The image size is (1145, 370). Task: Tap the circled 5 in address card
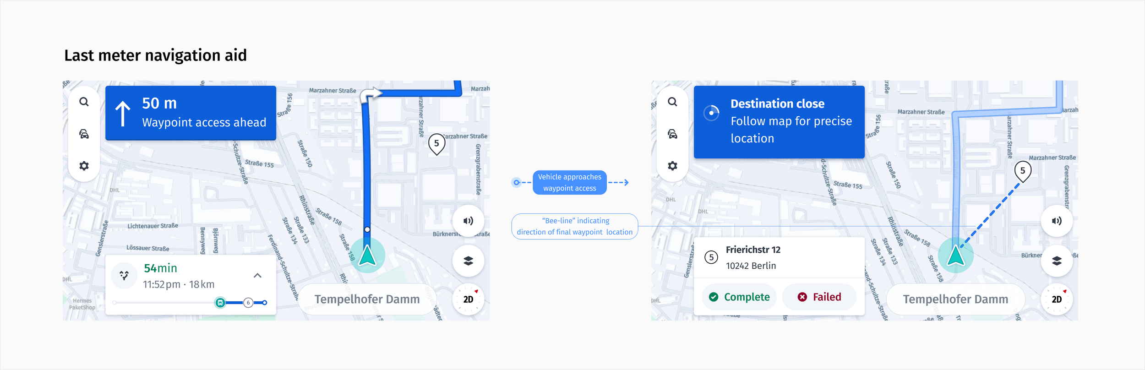[x=711, y=257]
